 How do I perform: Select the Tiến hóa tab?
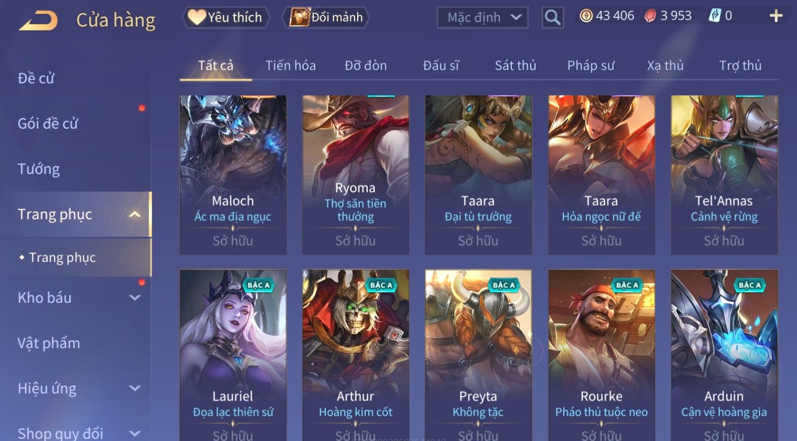click(x=290, y=66)
